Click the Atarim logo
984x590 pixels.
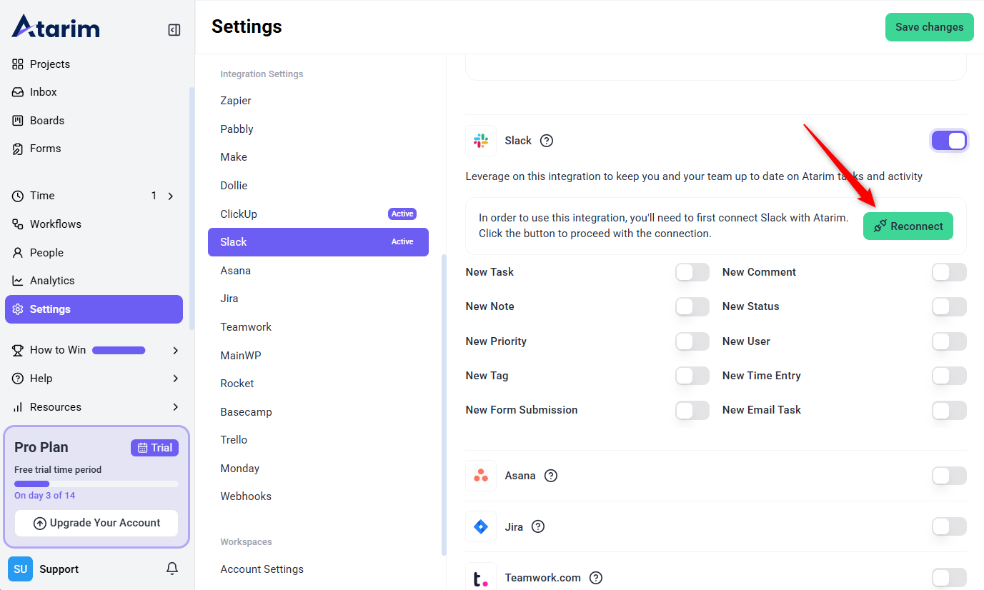(56, 27)
